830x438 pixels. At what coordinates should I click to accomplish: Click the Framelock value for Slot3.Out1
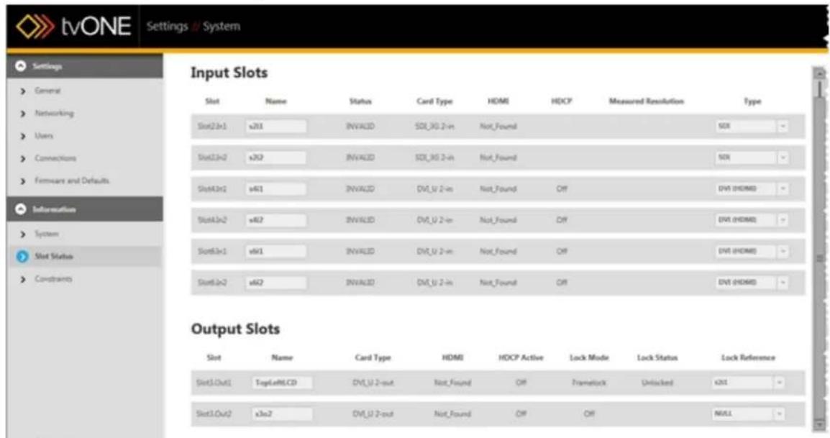pos(589,383)
